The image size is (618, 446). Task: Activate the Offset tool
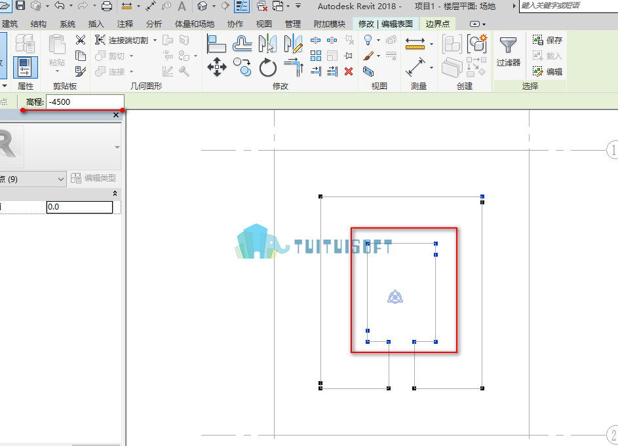(x=242, y=44)
